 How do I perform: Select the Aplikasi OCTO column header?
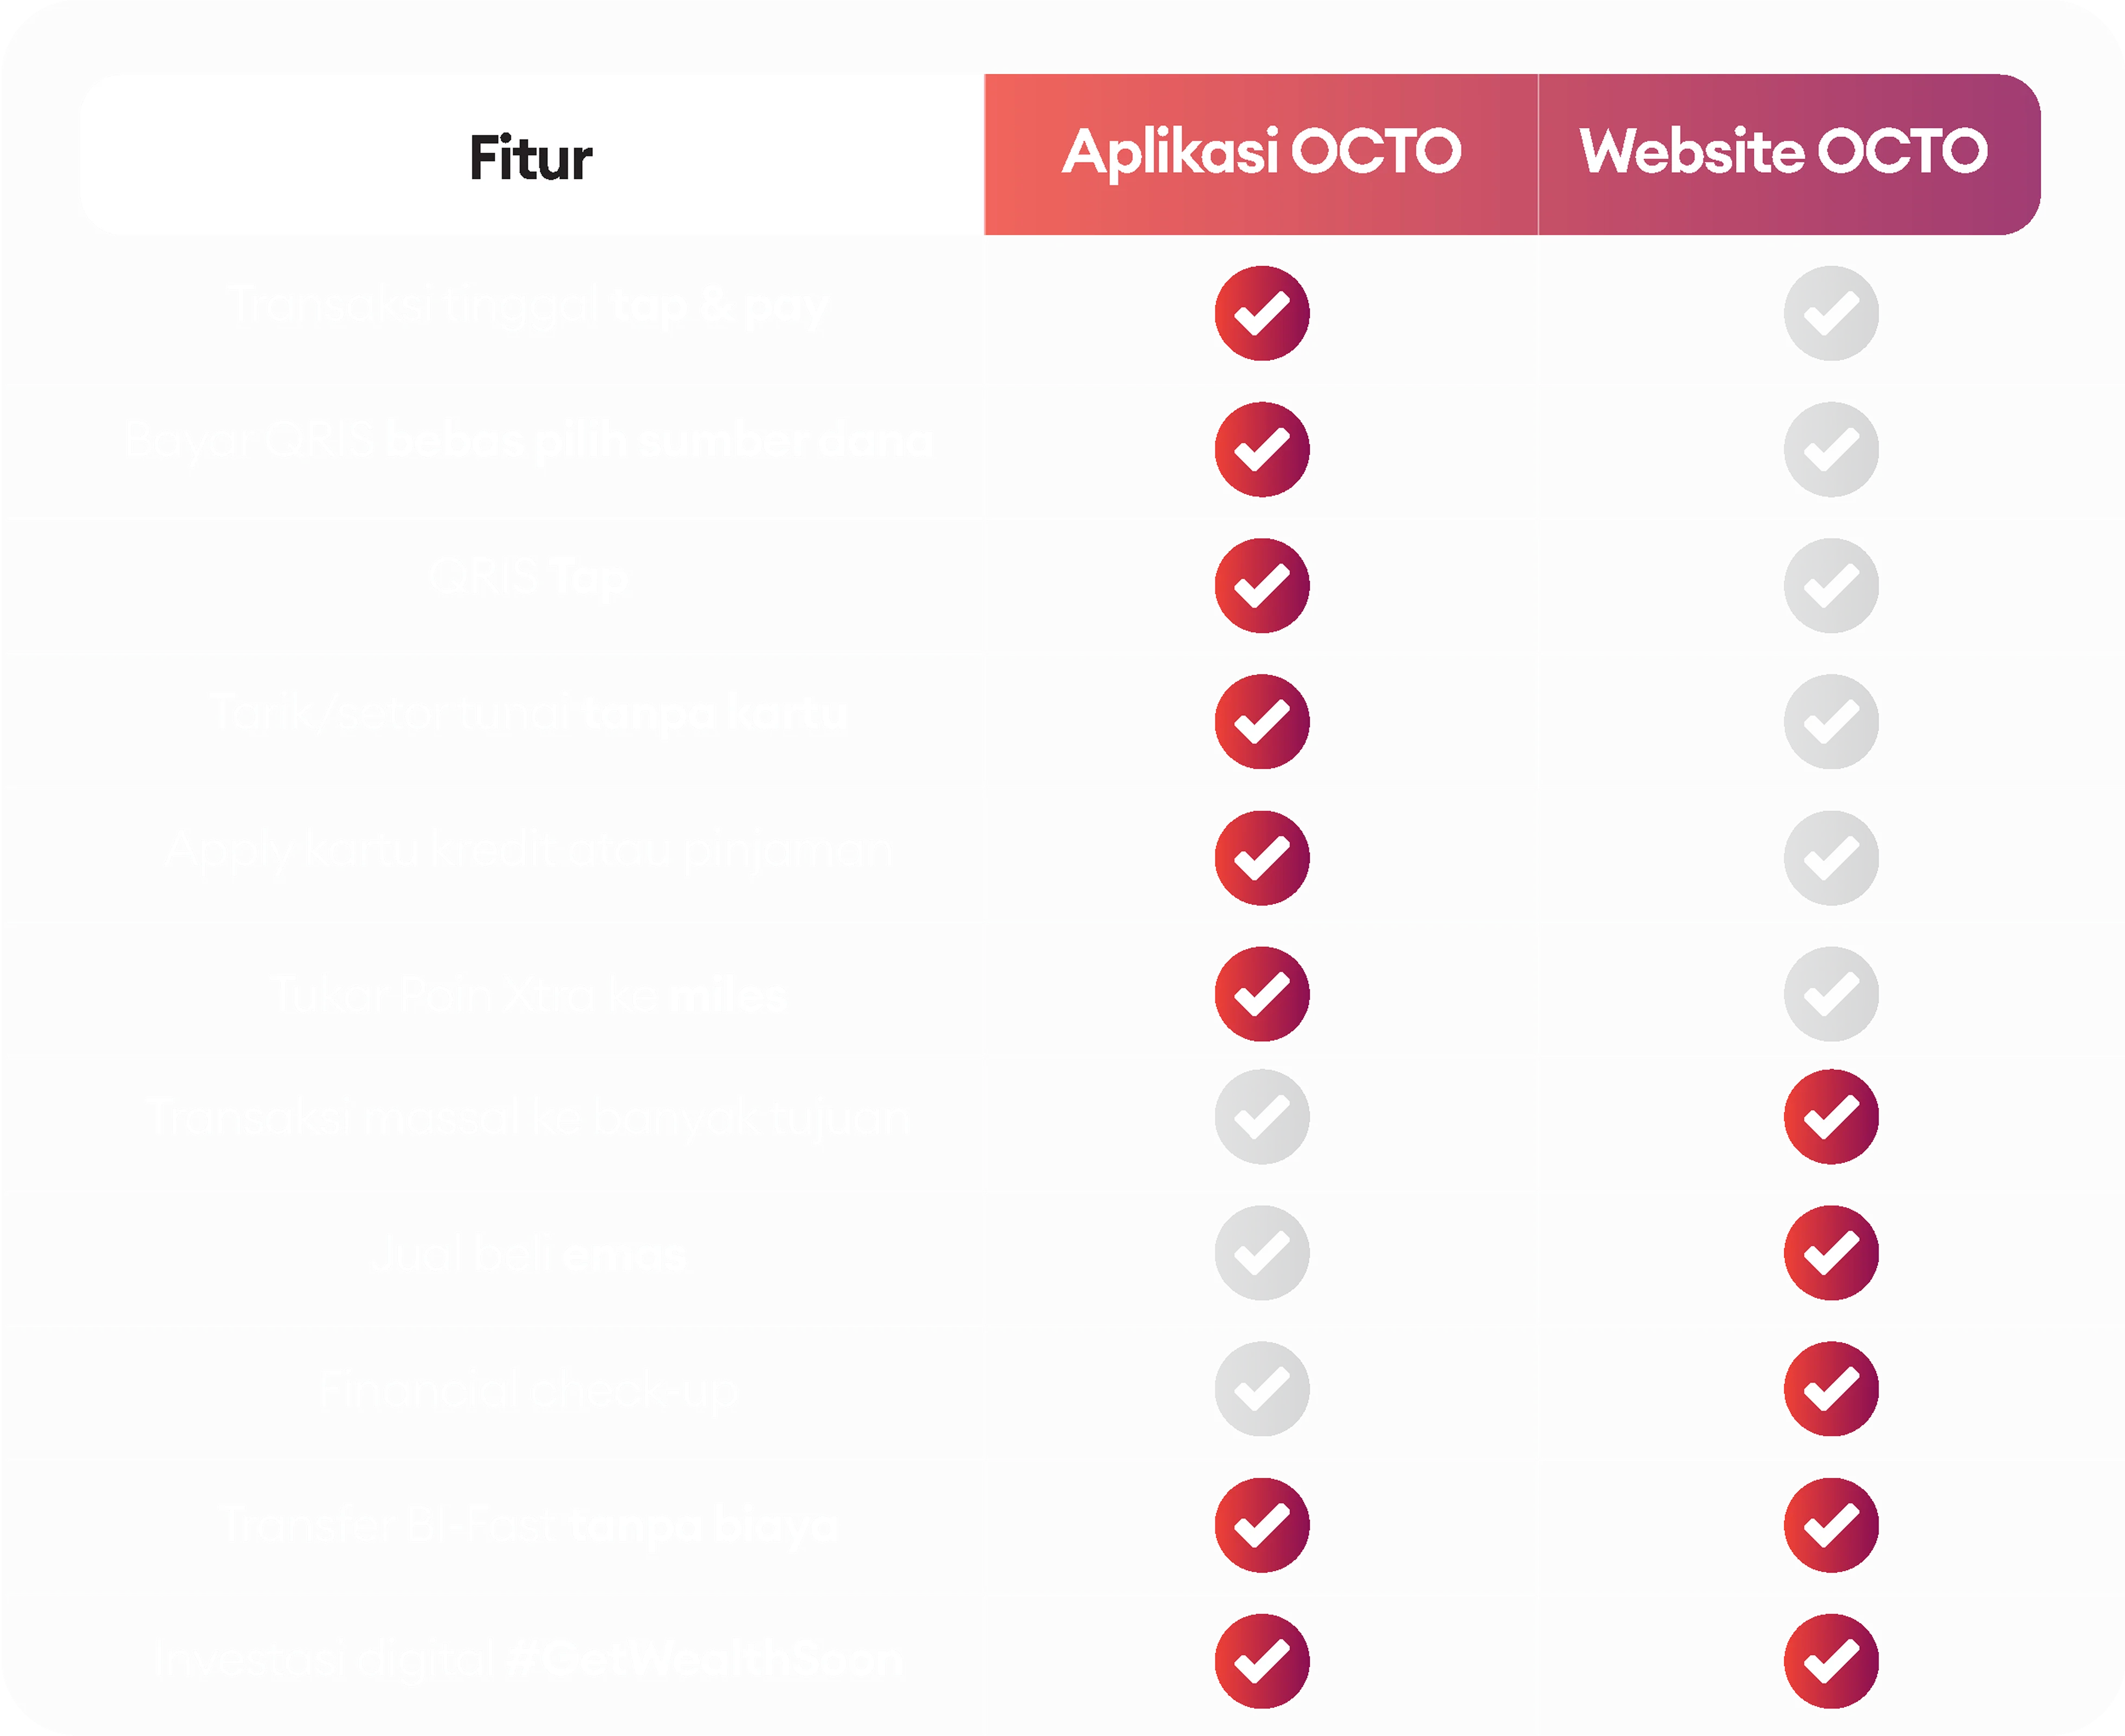1261,153
